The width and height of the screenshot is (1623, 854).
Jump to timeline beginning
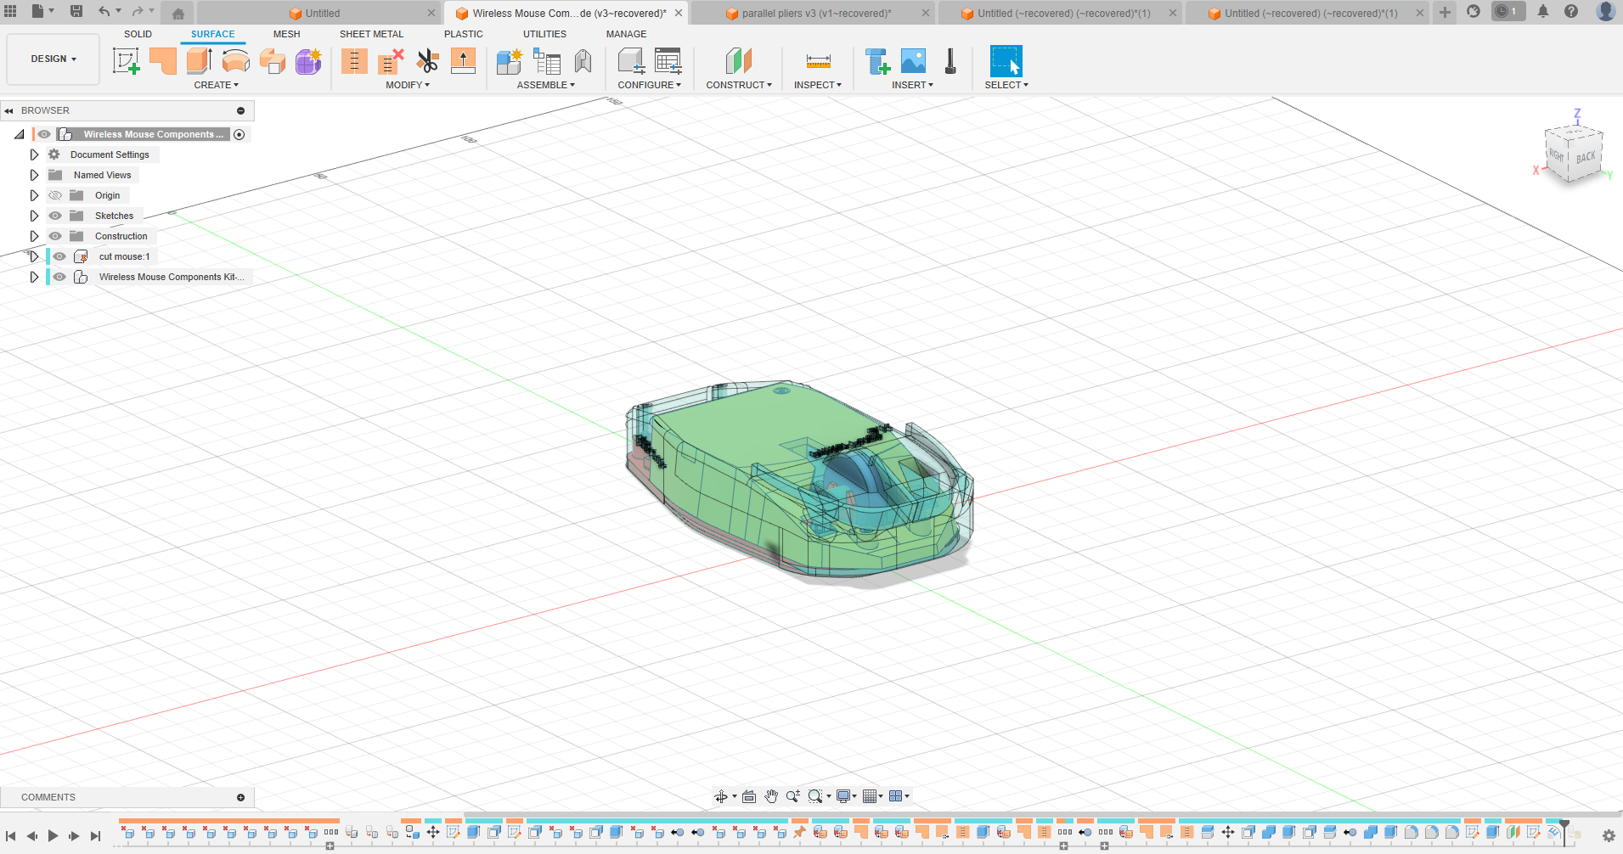(10, 836)
